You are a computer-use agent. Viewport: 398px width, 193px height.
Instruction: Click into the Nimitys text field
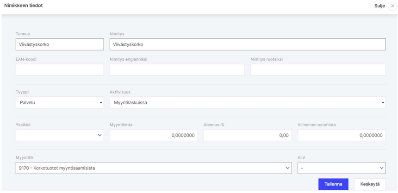(x=248, y=44)
